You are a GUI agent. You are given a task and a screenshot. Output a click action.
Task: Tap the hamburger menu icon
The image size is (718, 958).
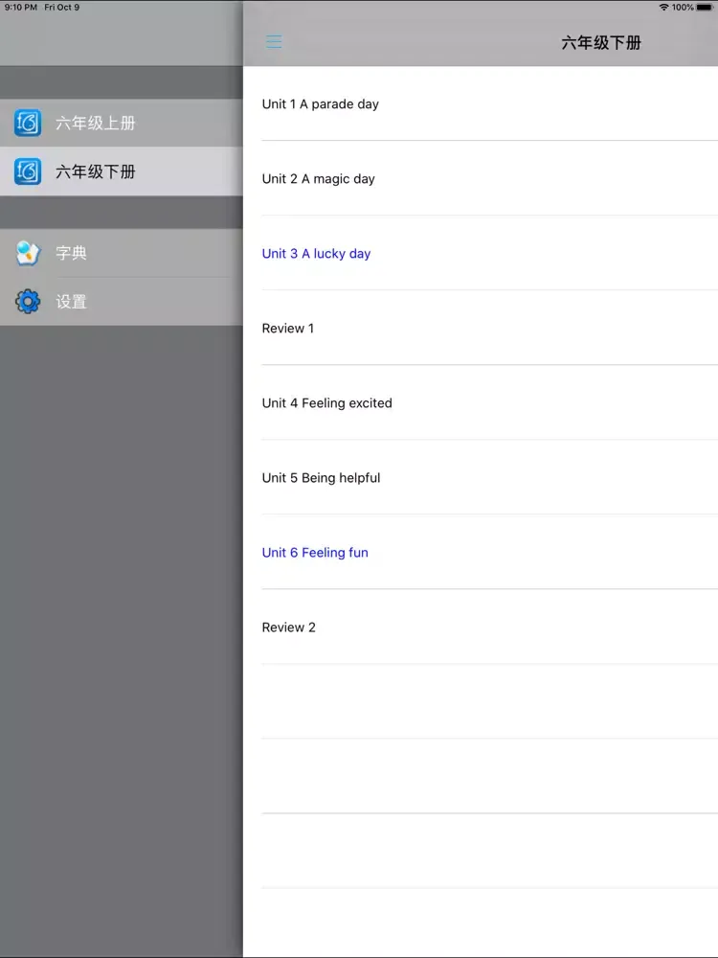pyautogui.click(x=274, y=41)
